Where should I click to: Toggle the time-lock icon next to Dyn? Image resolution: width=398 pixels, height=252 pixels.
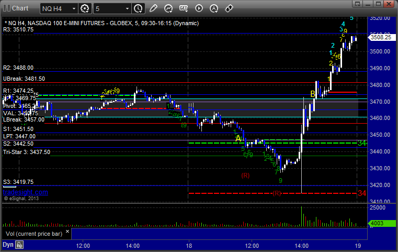[x=19, y=245]
